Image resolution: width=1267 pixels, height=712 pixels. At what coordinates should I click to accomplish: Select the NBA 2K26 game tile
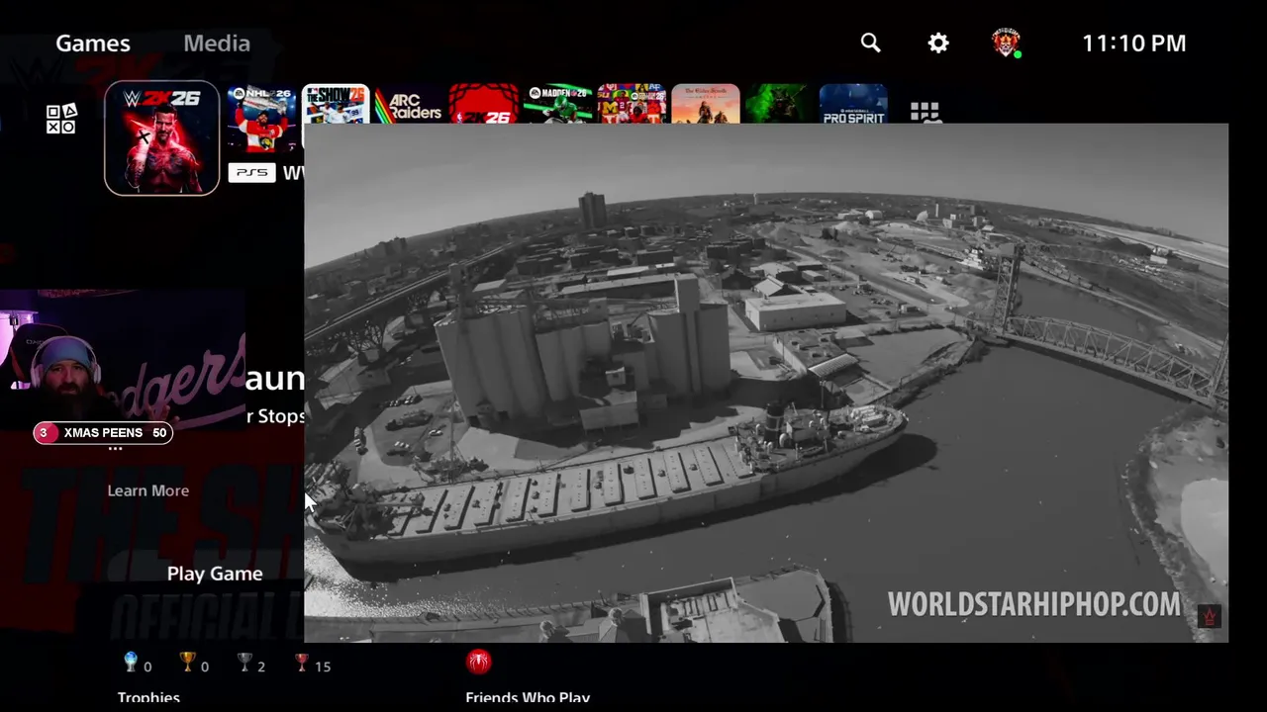[x=483, y=104]
